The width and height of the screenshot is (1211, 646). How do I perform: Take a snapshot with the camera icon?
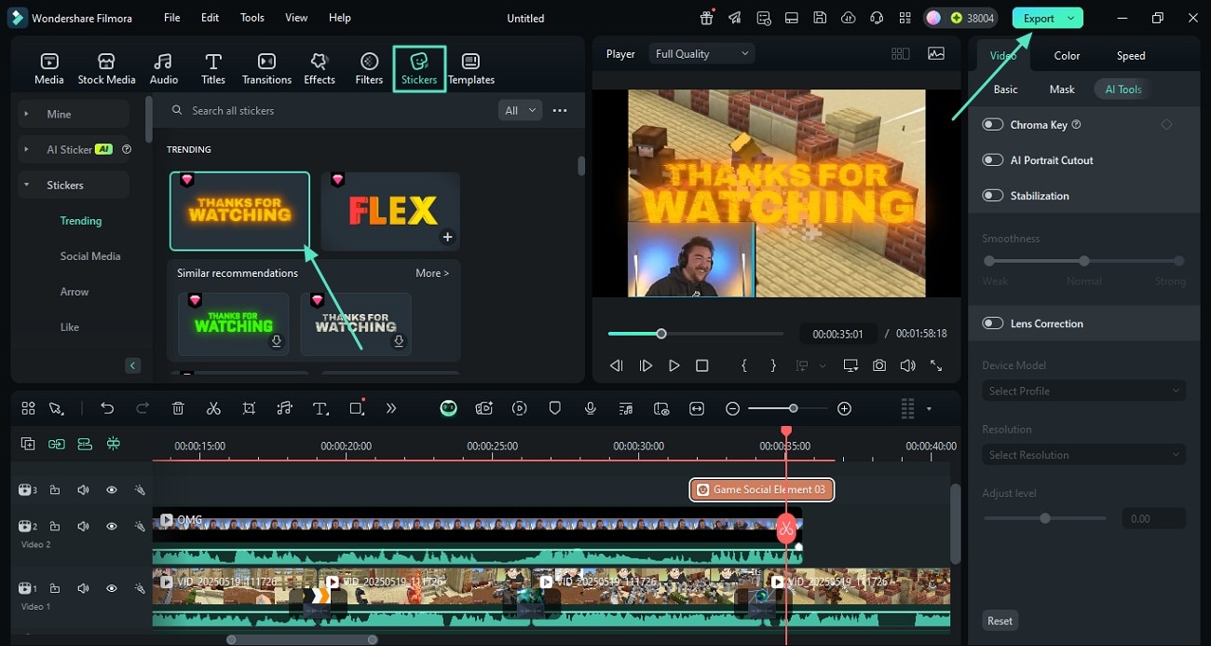(879, 366)
